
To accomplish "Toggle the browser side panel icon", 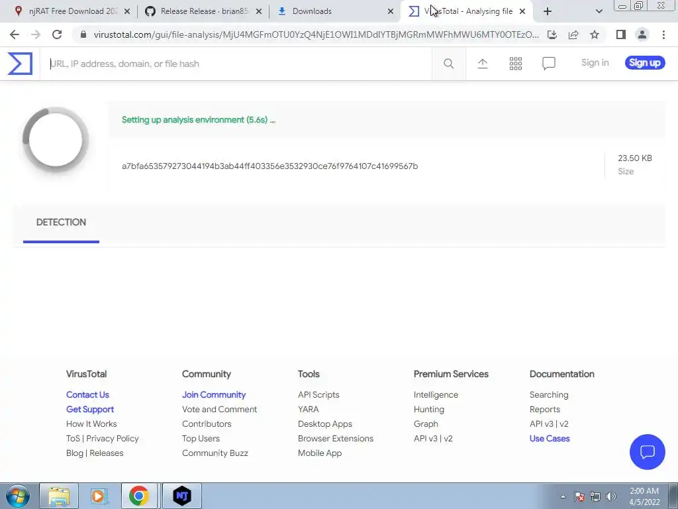I will pos(621,34).
